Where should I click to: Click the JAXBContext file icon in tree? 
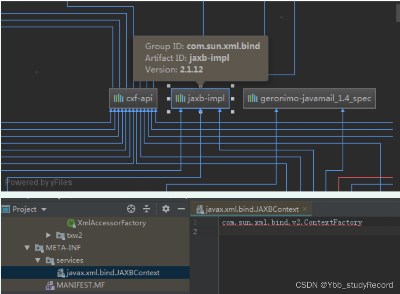point(61,273)
